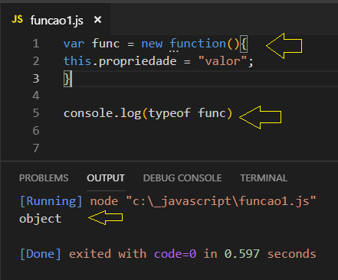Screen dimensions: 338x280
Task: Click the closing brace on line 3
Action: coord(67,79)
